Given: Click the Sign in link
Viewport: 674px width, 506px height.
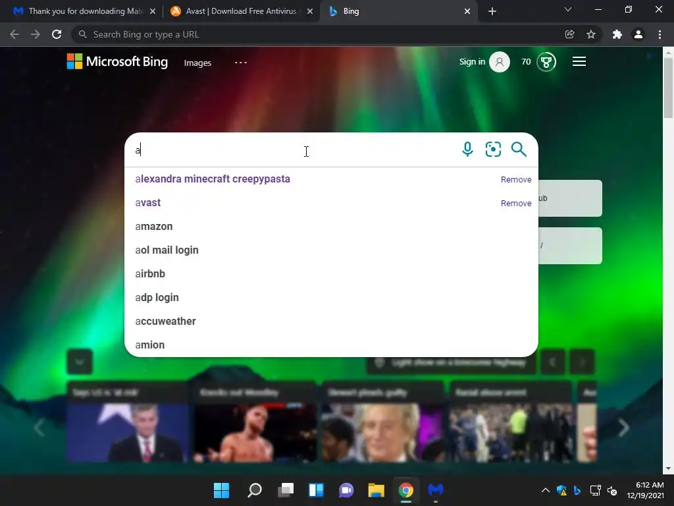Looking at the screenshot, I should click(472, 62).
